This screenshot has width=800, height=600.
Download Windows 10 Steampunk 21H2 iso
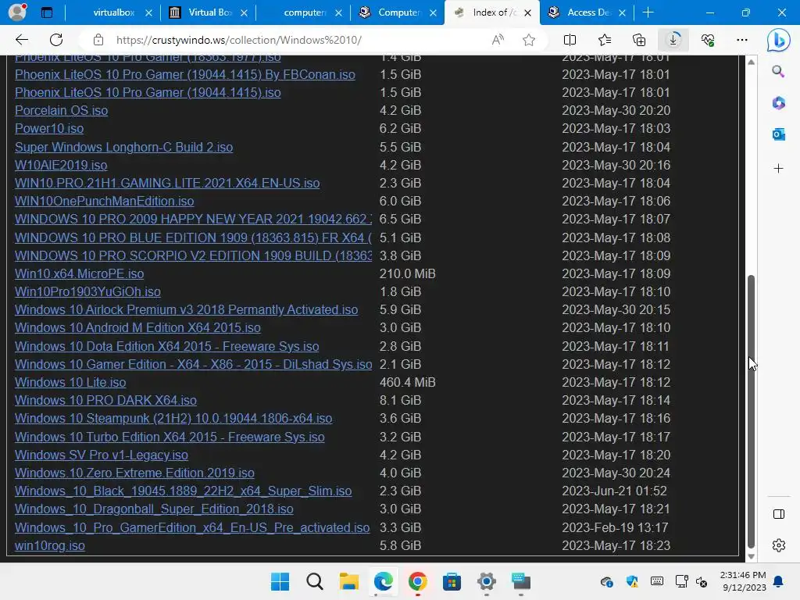tap(173, 419)
